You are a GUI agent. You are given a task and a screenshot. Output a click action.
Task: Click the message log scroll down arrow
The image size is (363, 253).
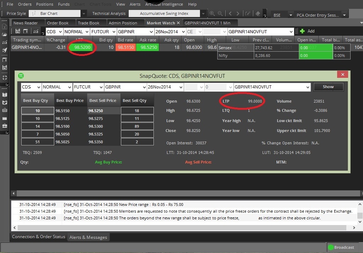[360, 222]
